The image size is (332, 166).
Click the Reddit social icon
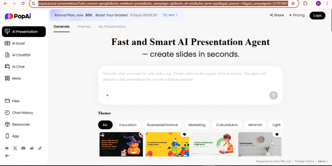click(32, 148)
